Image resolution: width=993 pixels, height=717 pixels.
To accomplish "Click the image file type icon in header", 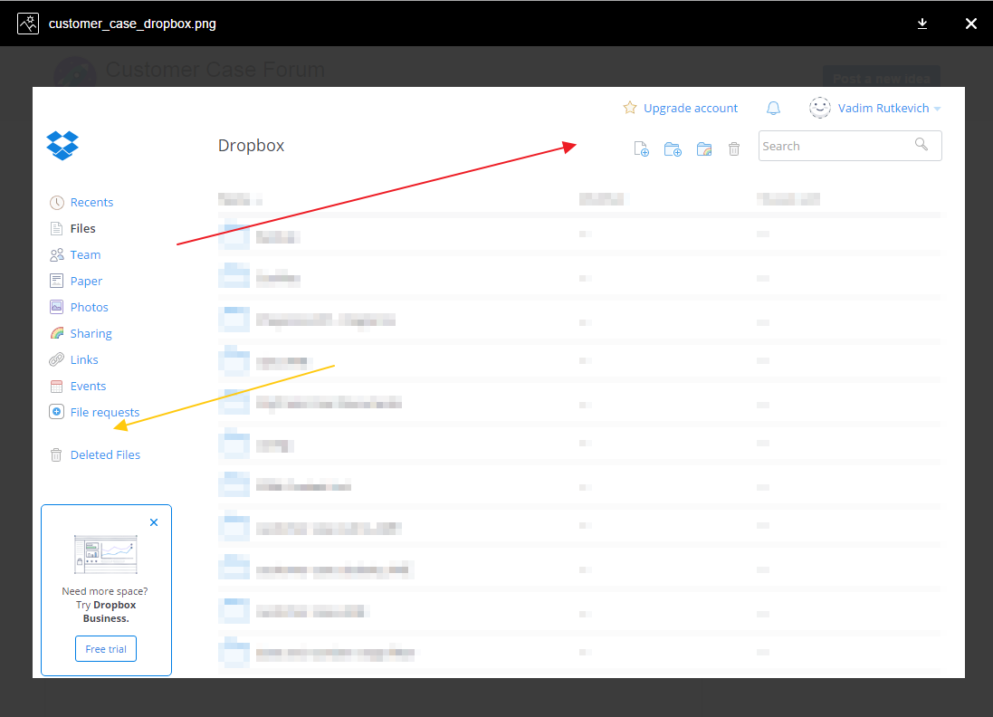I will [28, 24].
